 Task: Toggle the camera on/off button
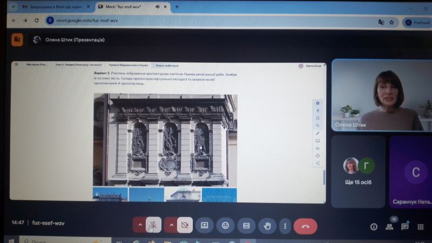point(185,225)
